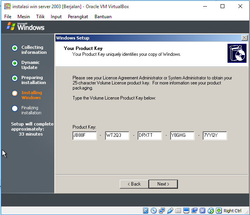The image size is (250, 215).
Task: Click the Windows flag logo
Action: tap(11, 26)
